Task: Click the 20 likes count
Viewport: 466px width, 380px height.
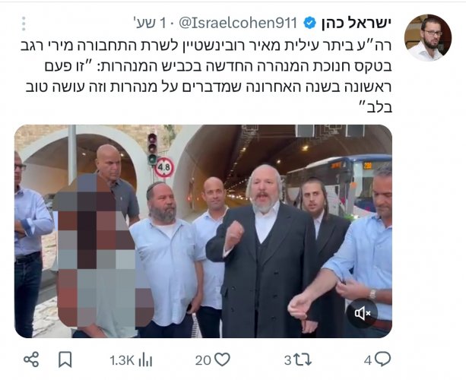Action: point(203,360)
